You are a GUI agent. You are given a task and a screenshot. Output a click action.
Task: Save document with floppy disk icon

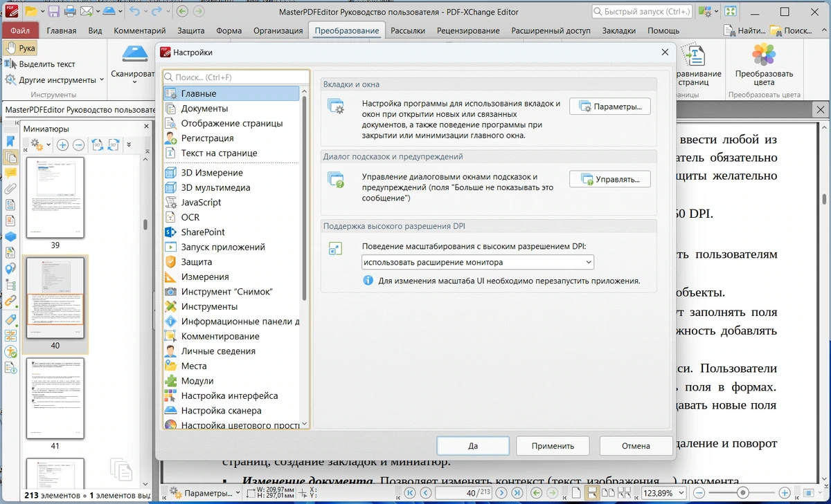(54, 12)
